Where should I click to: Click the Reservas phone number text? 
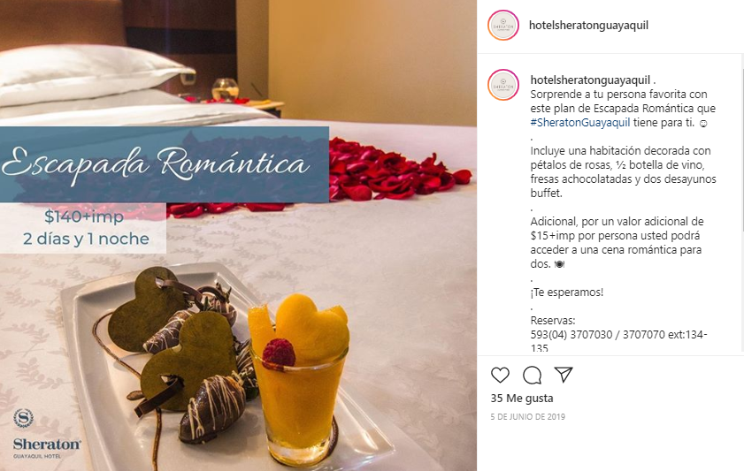[618, 335]
